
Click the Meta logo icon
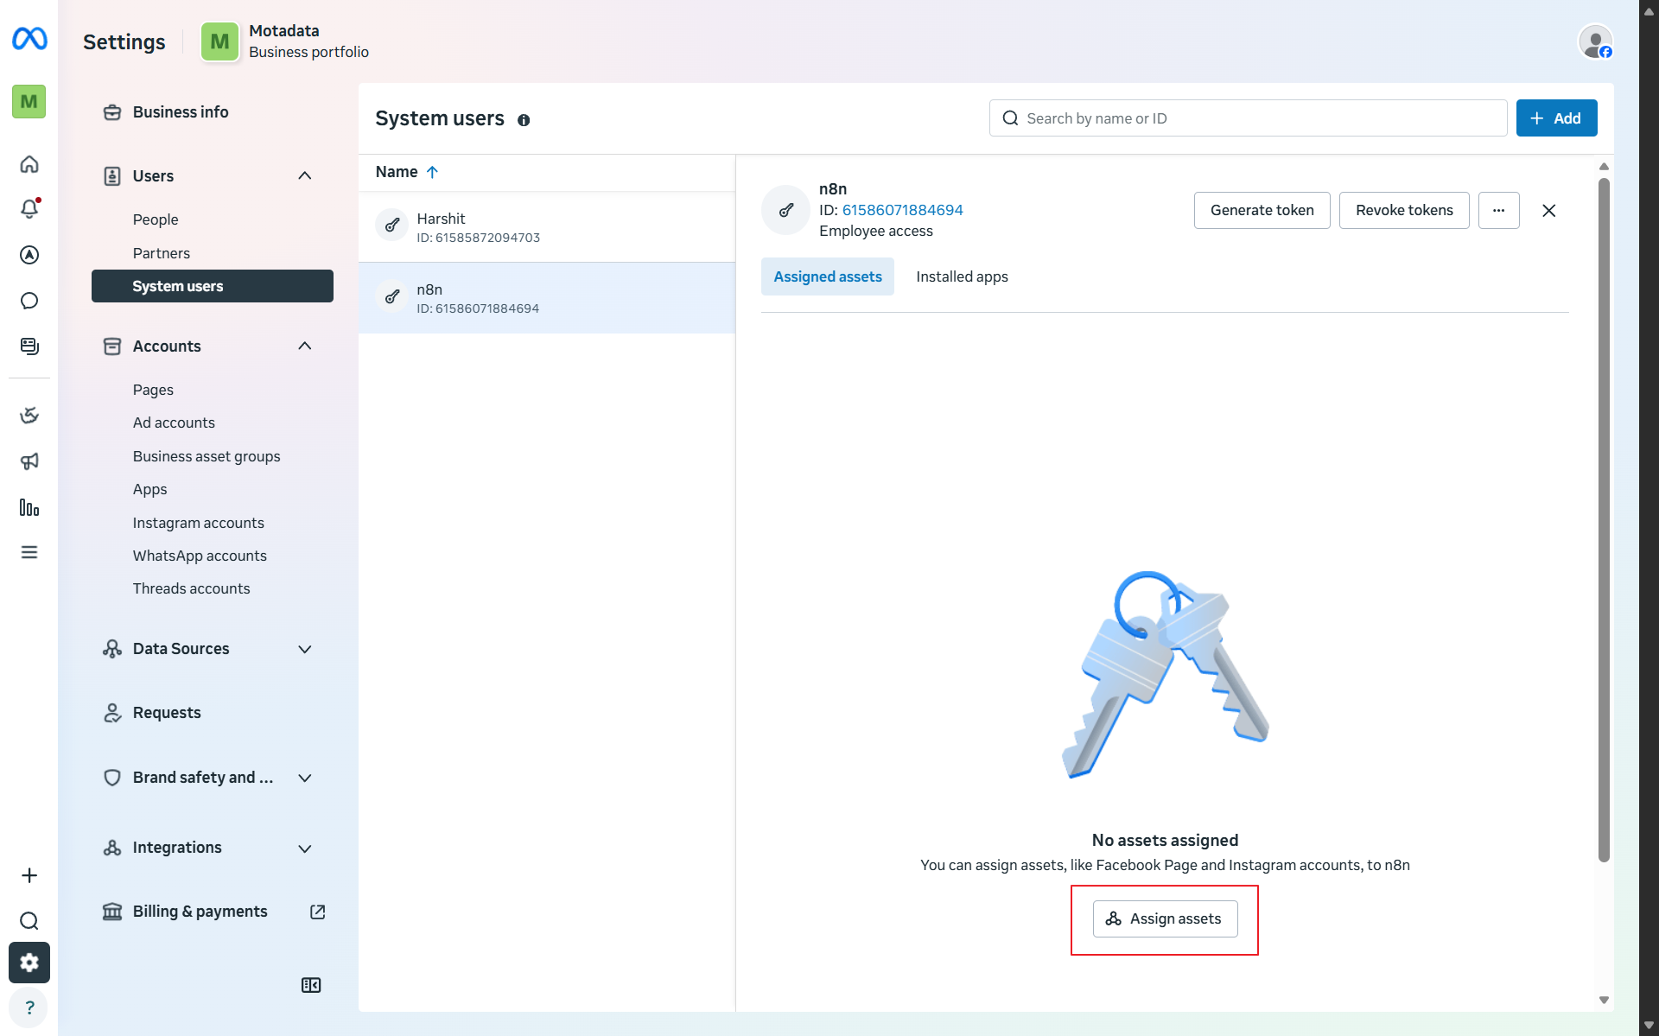[x=29, y=39]
